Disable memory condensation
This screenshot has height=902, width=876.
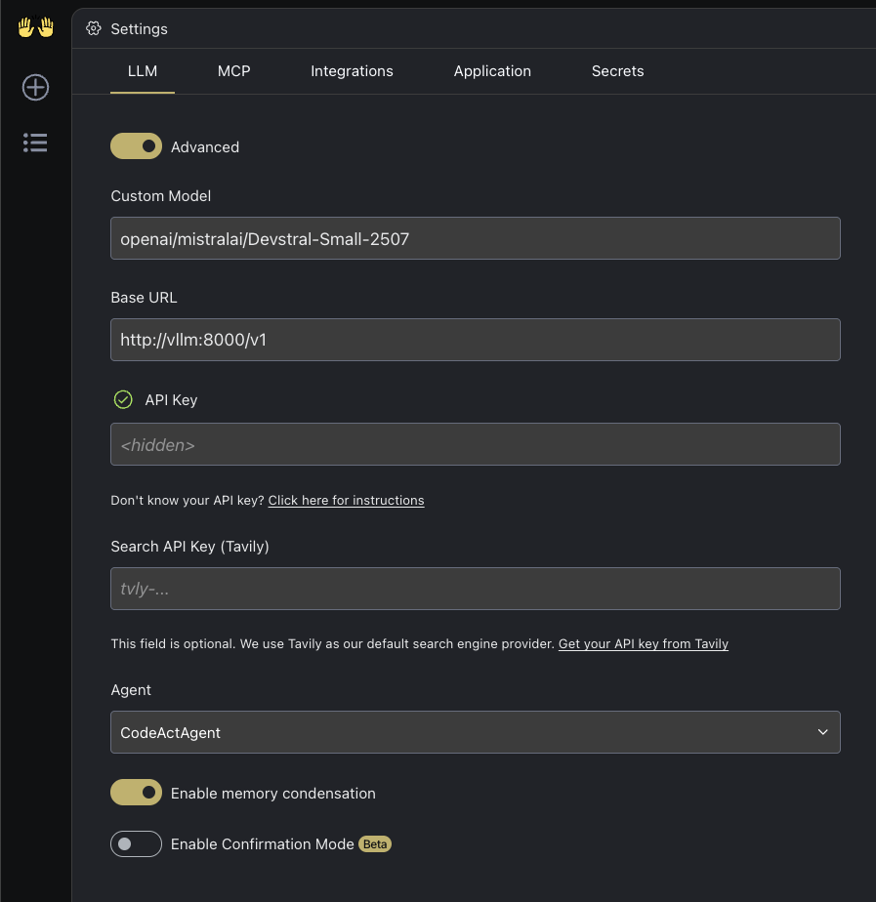pyautogui.click(x=136, y=792)
